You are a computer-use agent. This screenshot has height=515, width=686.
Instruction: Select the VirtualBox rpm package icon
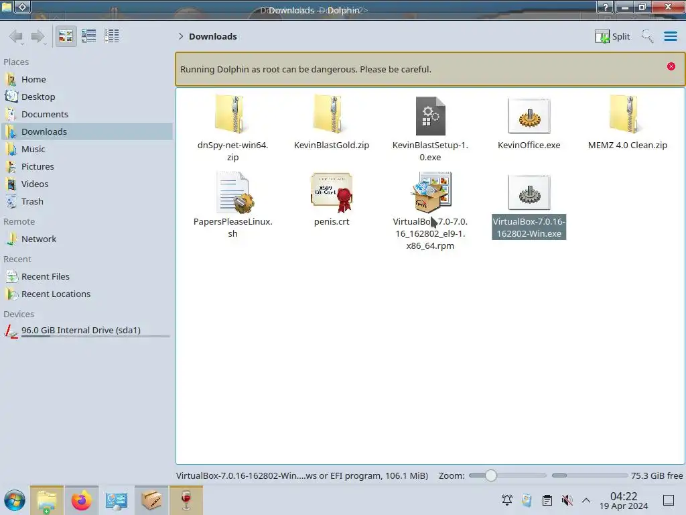coord(431,192)
